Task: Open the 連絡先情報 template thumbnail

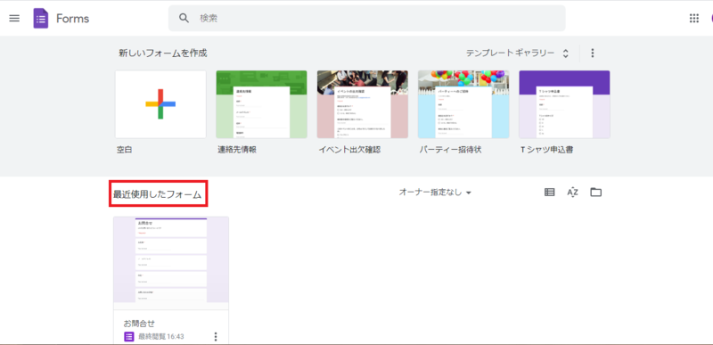Action: point(261,104)
